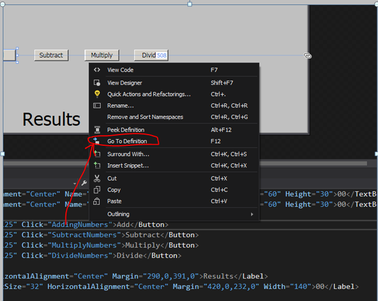378x301 pixels.
Task: Select Copy in the context menu
Action: click(x=114, y=190)
